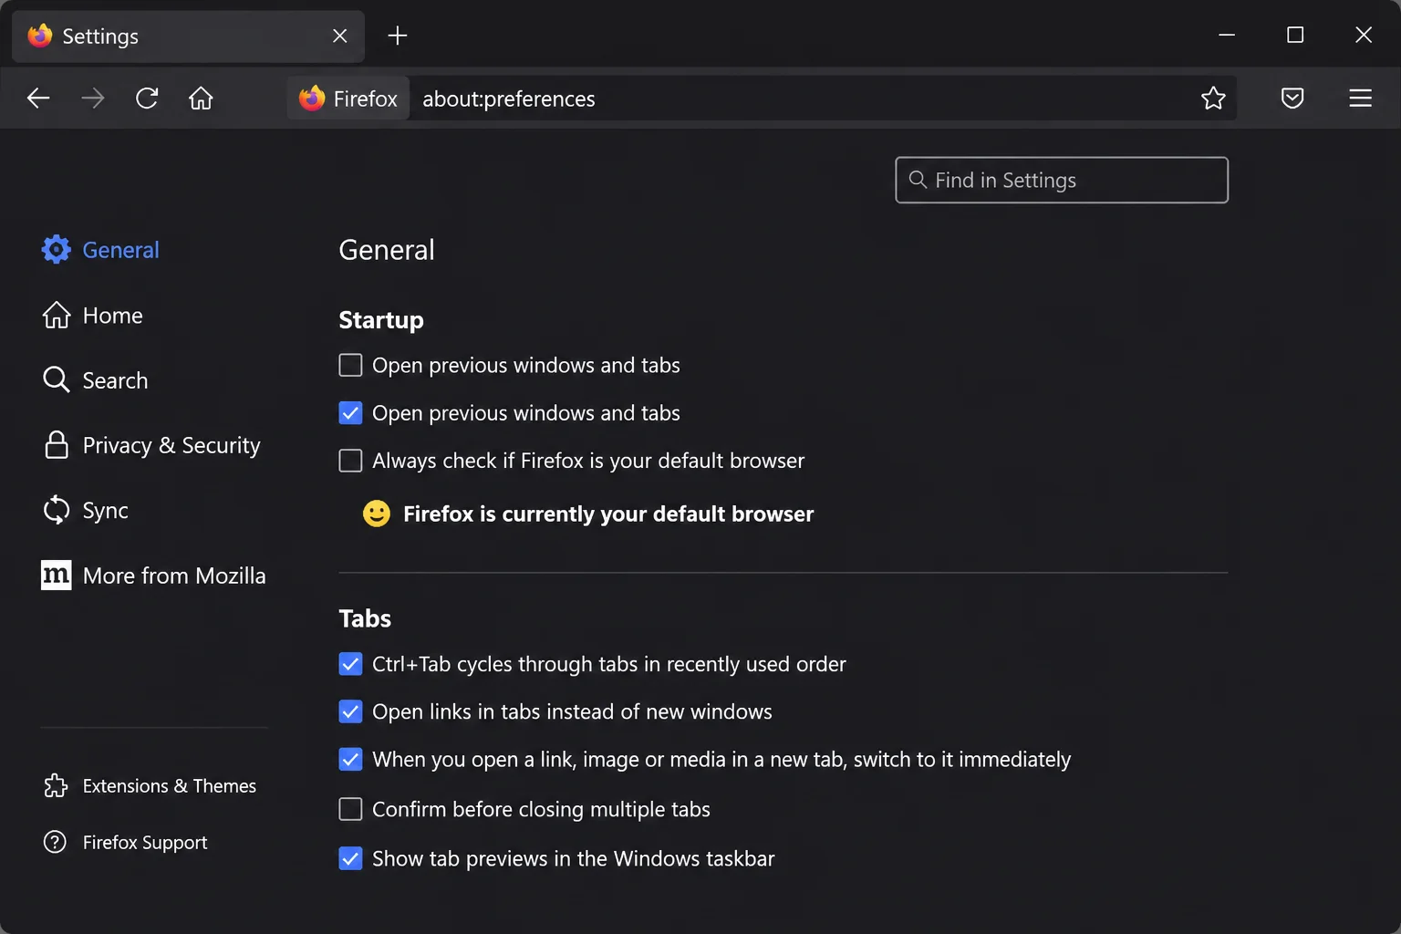
Task: Select the General settings category label
Action: (x=120, y=250)
